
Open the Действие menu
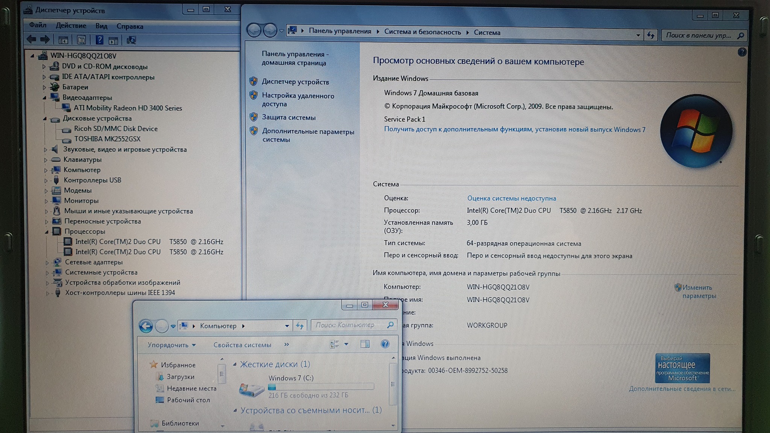[71, 26]
